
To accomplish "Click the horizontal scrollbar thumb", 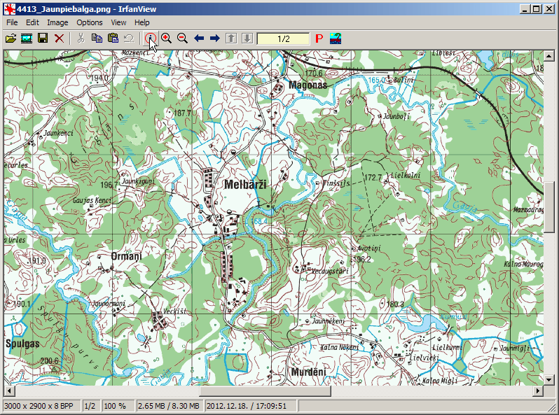I will coord(265,391).
